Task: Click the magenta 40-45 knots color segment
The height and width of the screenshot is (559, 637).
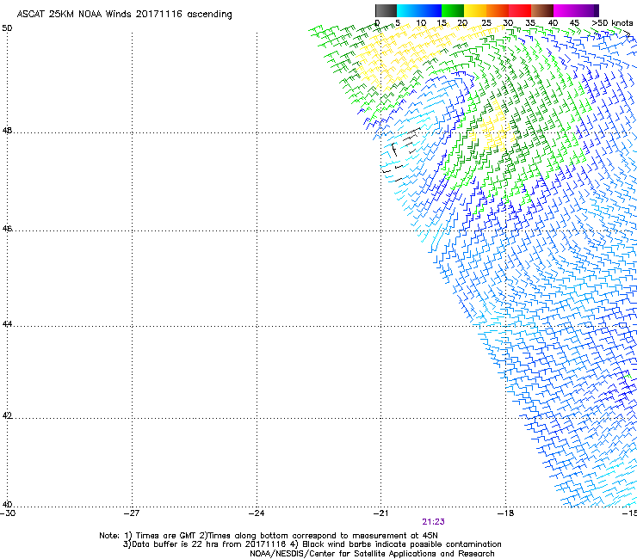Action: (565, 10)
